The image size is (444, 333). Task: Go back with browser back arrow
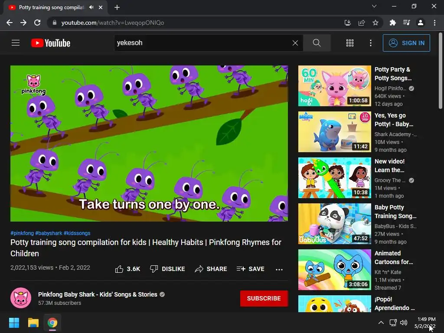tap(10, 23)
